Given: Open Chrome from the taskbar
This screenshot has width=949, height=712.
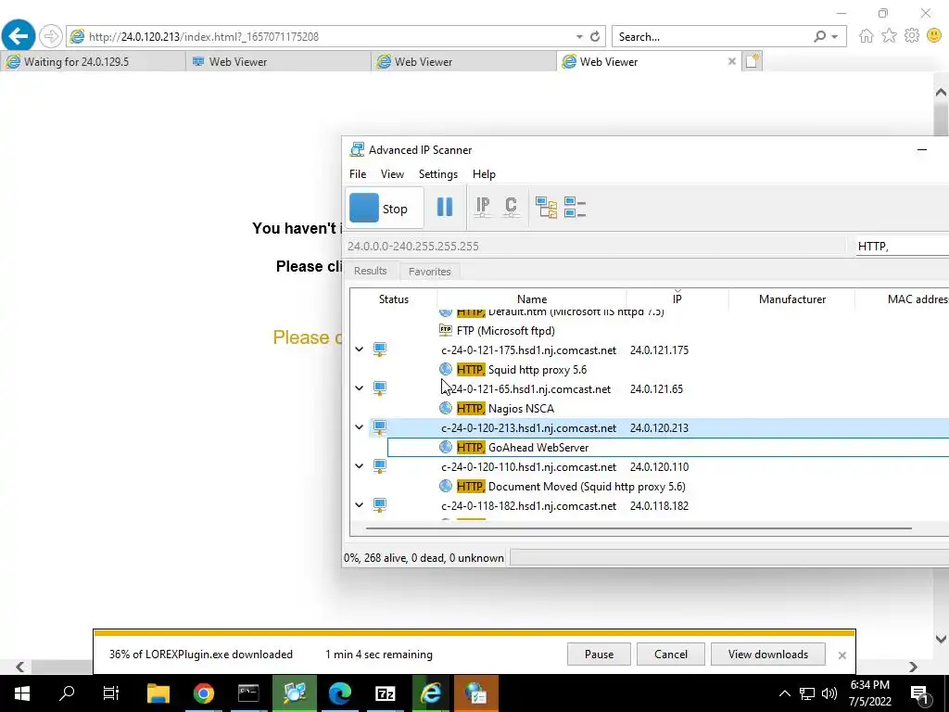Looking at the screenshot, I should (x=203, y=693).
